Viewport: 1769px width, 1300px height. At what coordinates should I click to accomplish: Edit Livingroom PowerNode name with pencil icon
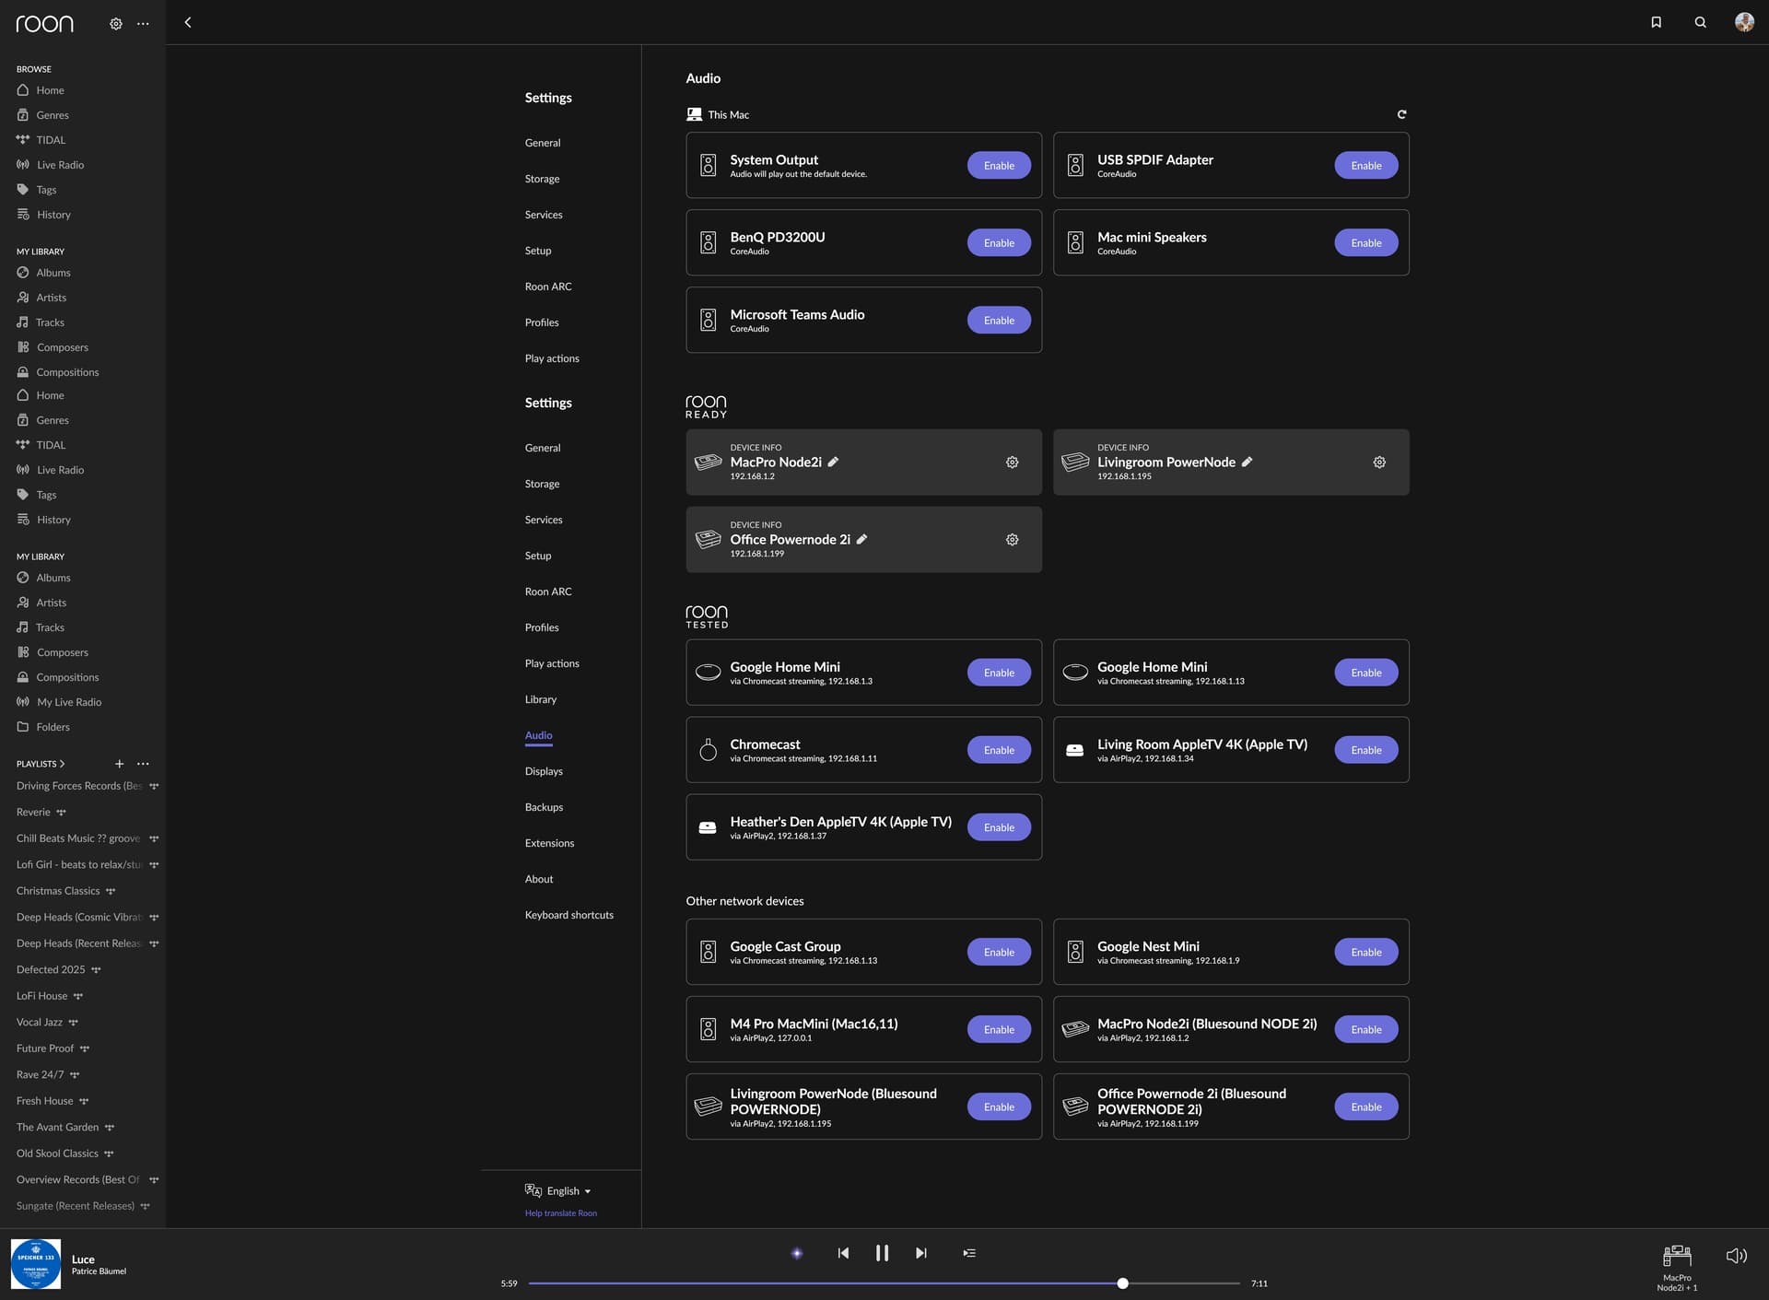(x=1247, y=462)
